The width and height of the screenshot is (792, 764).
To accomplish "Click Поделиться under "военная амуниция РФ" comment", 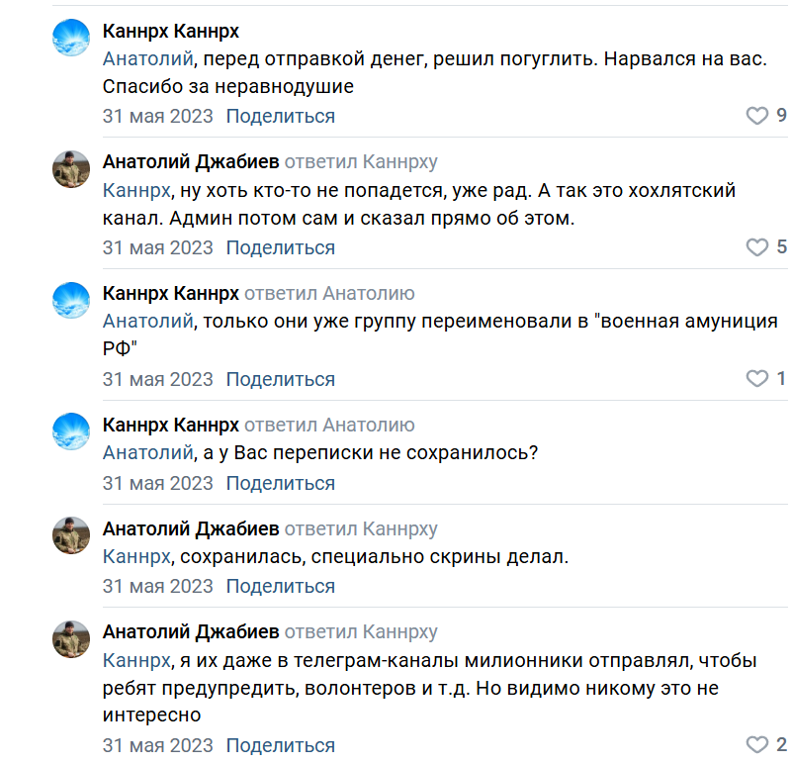I will click(x=280, y=379).
